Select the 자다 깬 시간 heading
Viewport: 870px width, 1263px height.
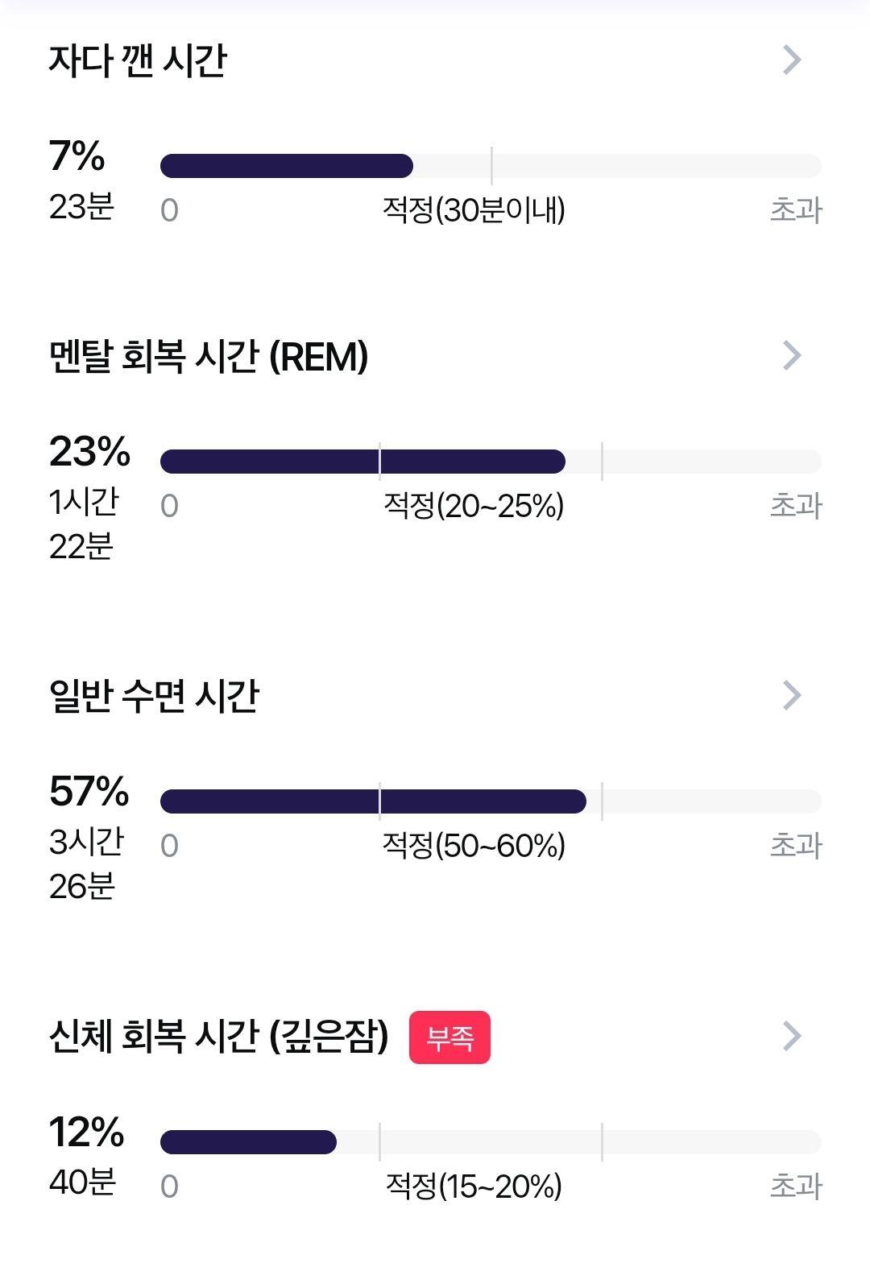(138, 60)
